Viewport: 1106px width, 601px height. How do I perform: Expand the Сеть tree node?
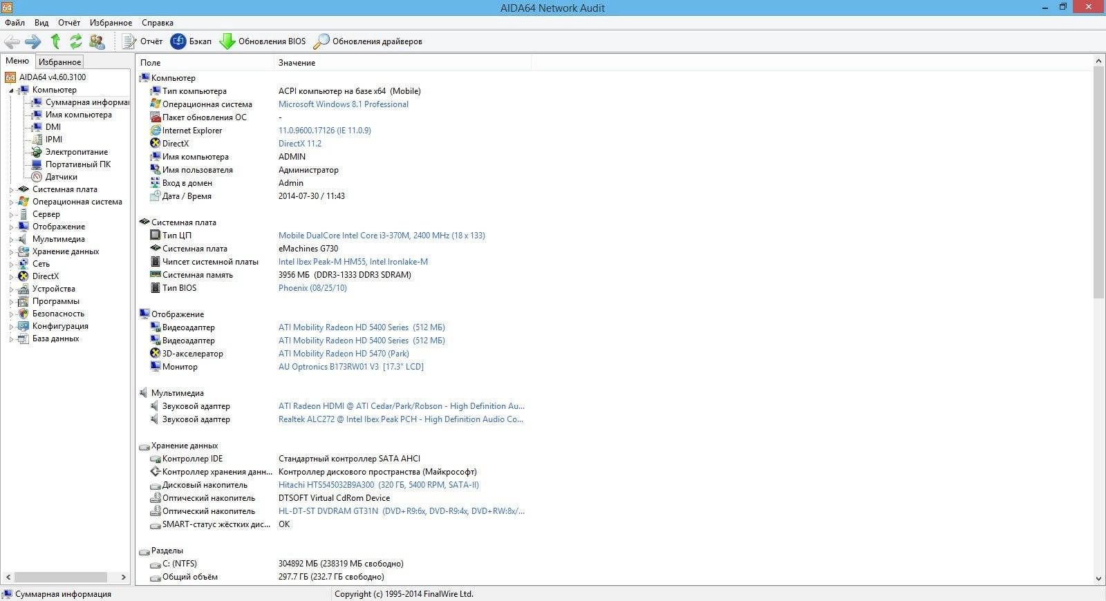click(x=11, y=265)
